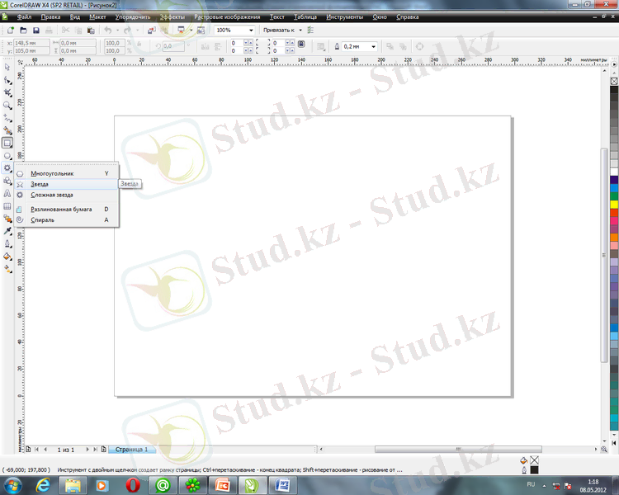Choose Разлинованная бумага in the flyout
Screen dimensions: 619x495
pyautogui.click(x=66, y=210)
